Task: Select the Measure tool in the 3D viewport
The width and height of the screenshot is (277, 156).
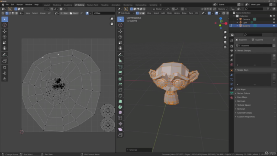Action: (x=120, y=61)
